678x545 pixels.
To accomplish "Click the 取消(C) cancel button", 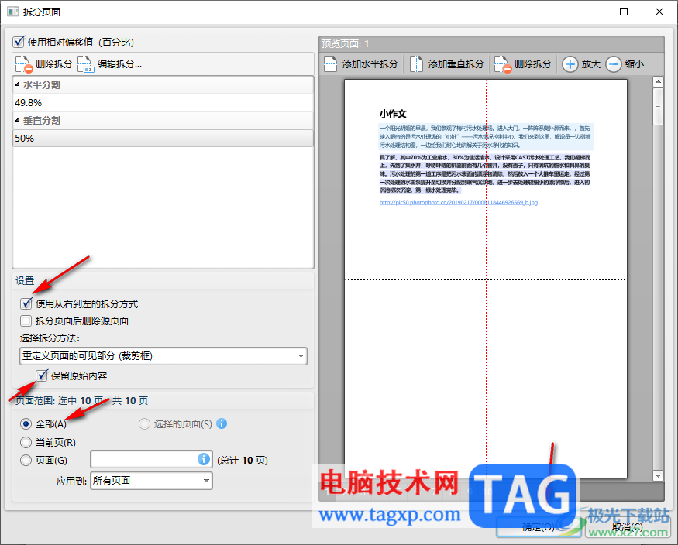I will pos(628,527).
